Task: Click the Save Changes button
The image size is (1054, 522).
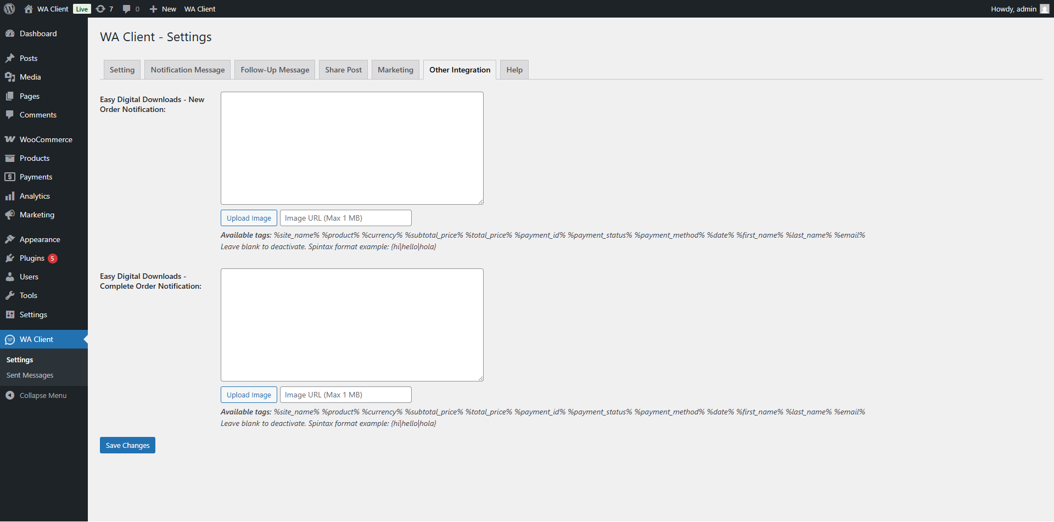Action: coord(127,445)
